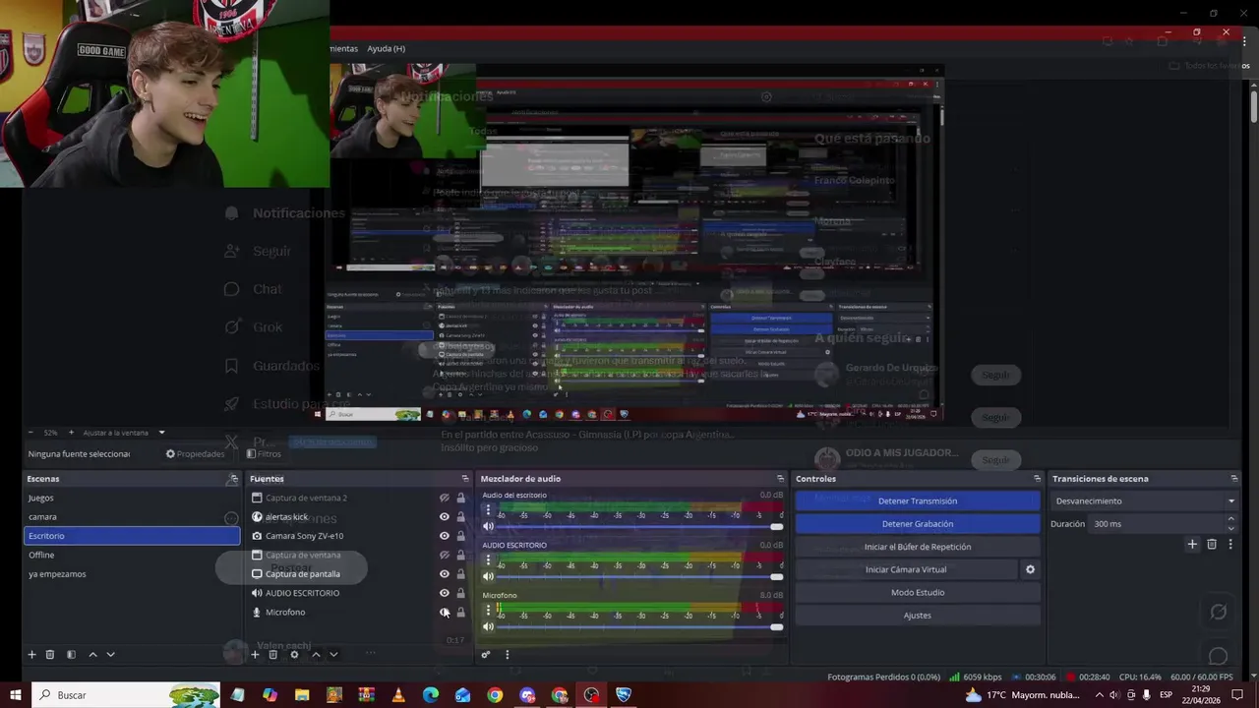The width and height of the screenshot is (1259, 708).
Task: Move source up in Fuentes list
Action: [x=316, y=655]
